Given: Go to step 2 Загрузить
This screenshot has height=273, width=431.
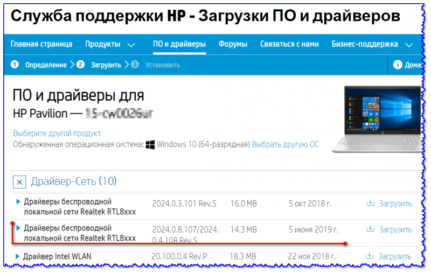Looking at the screenshot, I should coord(106,65).
